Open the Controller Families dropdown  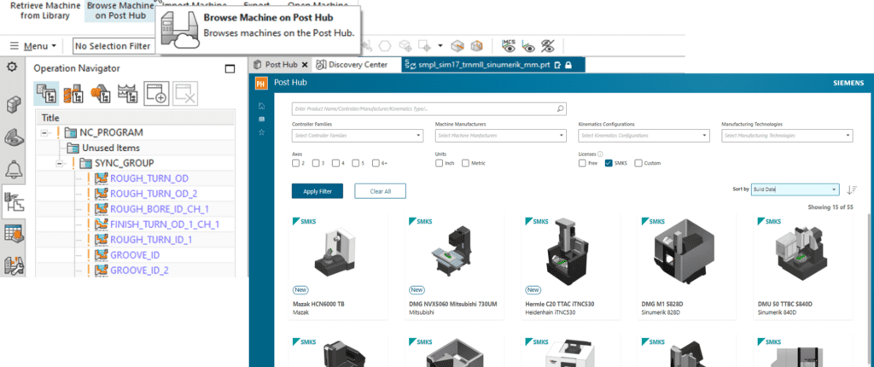pos(357,136)
